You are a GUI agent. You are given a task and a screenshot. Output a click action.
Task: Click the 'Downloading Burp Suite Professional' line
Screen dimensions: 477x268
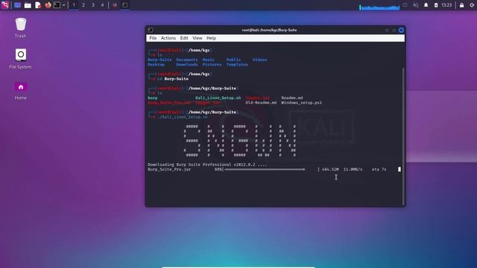pos(207,165)
